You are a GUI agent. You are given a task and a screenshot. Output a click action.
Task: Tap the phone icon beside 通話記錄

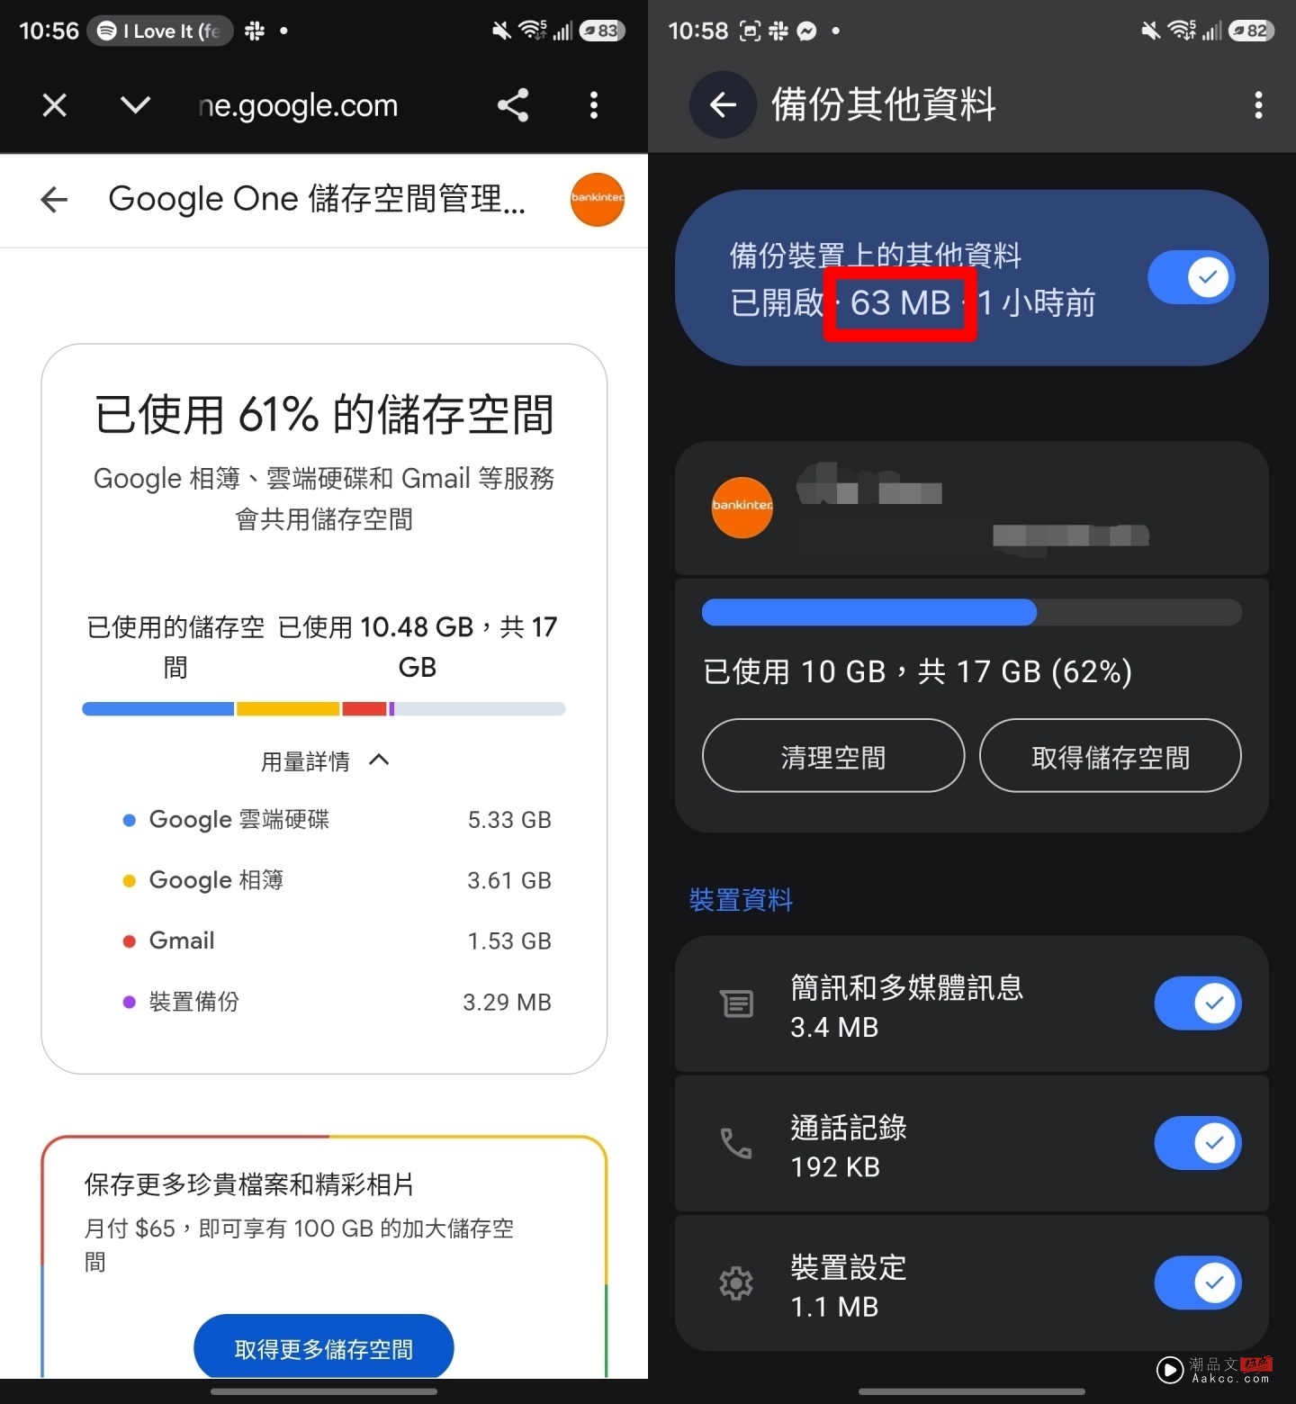pos(736,1143)
